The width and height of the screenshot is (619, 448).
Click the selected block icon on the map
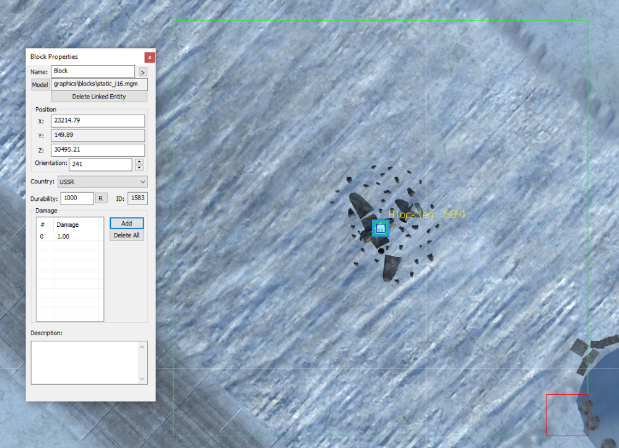point(381,228)
